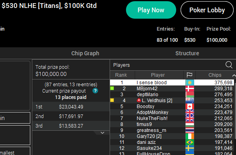The width and height of the screenshot is (236, 155).
Task: Click the flag column header icon
Action: pos(189,75)
